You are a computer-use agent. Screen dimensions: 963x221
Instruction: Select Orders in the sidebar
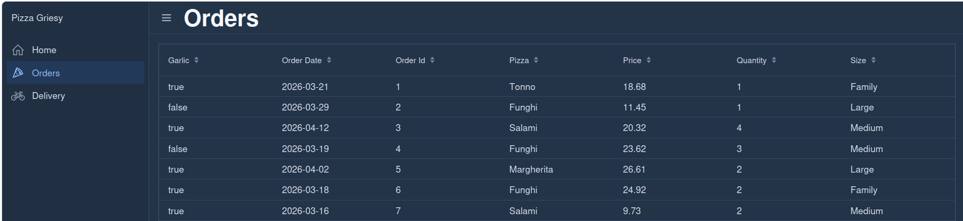point(46,73)
